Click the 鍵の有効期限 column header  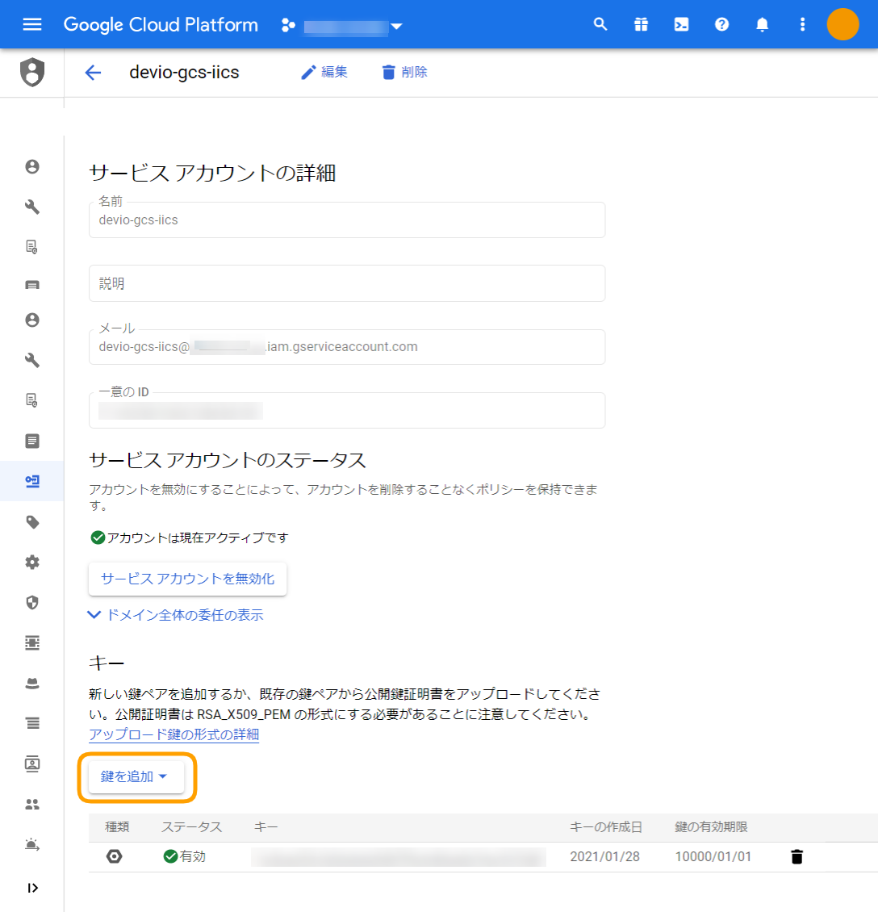tap(711, 827)
